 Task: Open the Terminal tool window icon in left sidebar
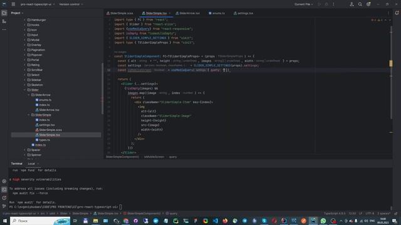point(4,189)
